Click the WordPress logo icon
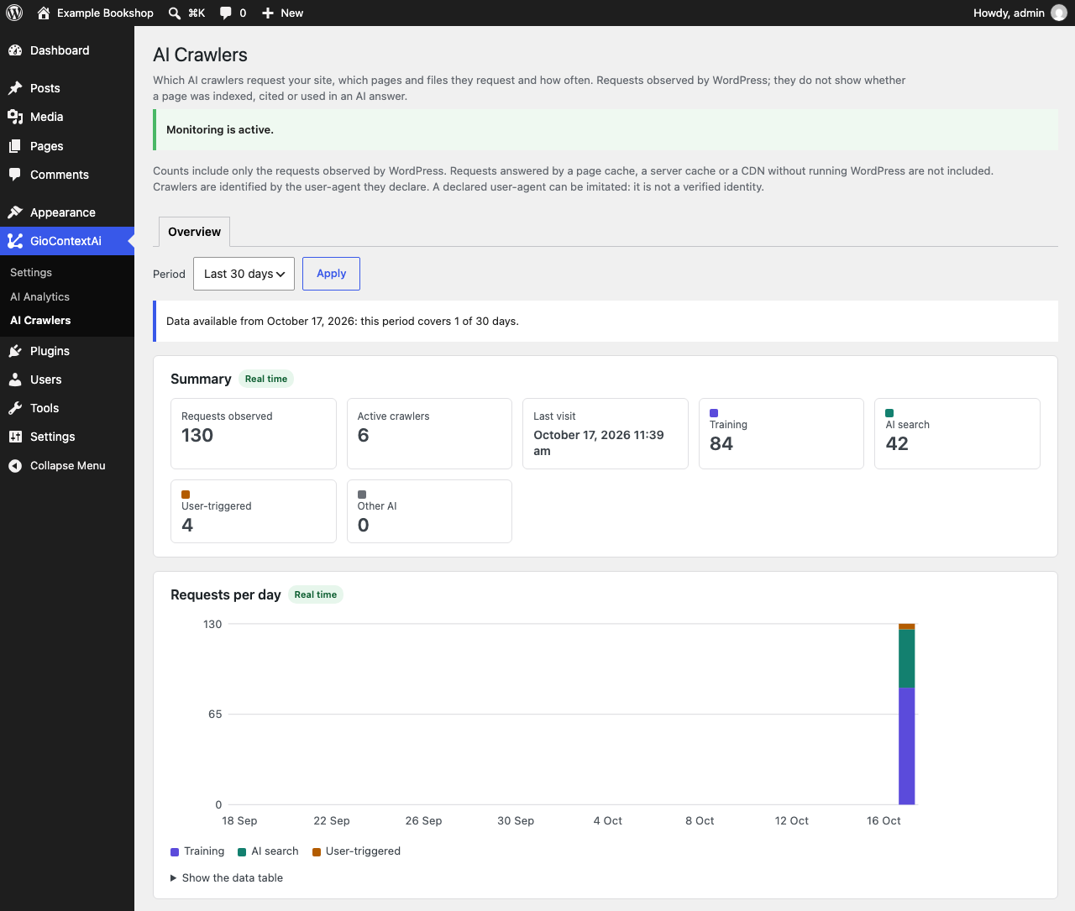The image size is (1075, 911). pyautogui.click(x=14, y=13)
